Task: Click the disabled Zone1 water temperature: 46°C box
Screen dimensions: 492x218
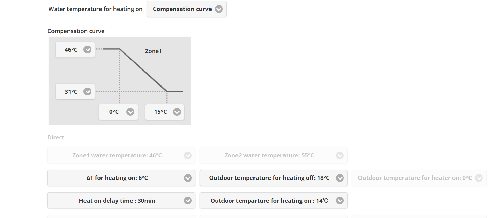Action: [117, 155]
